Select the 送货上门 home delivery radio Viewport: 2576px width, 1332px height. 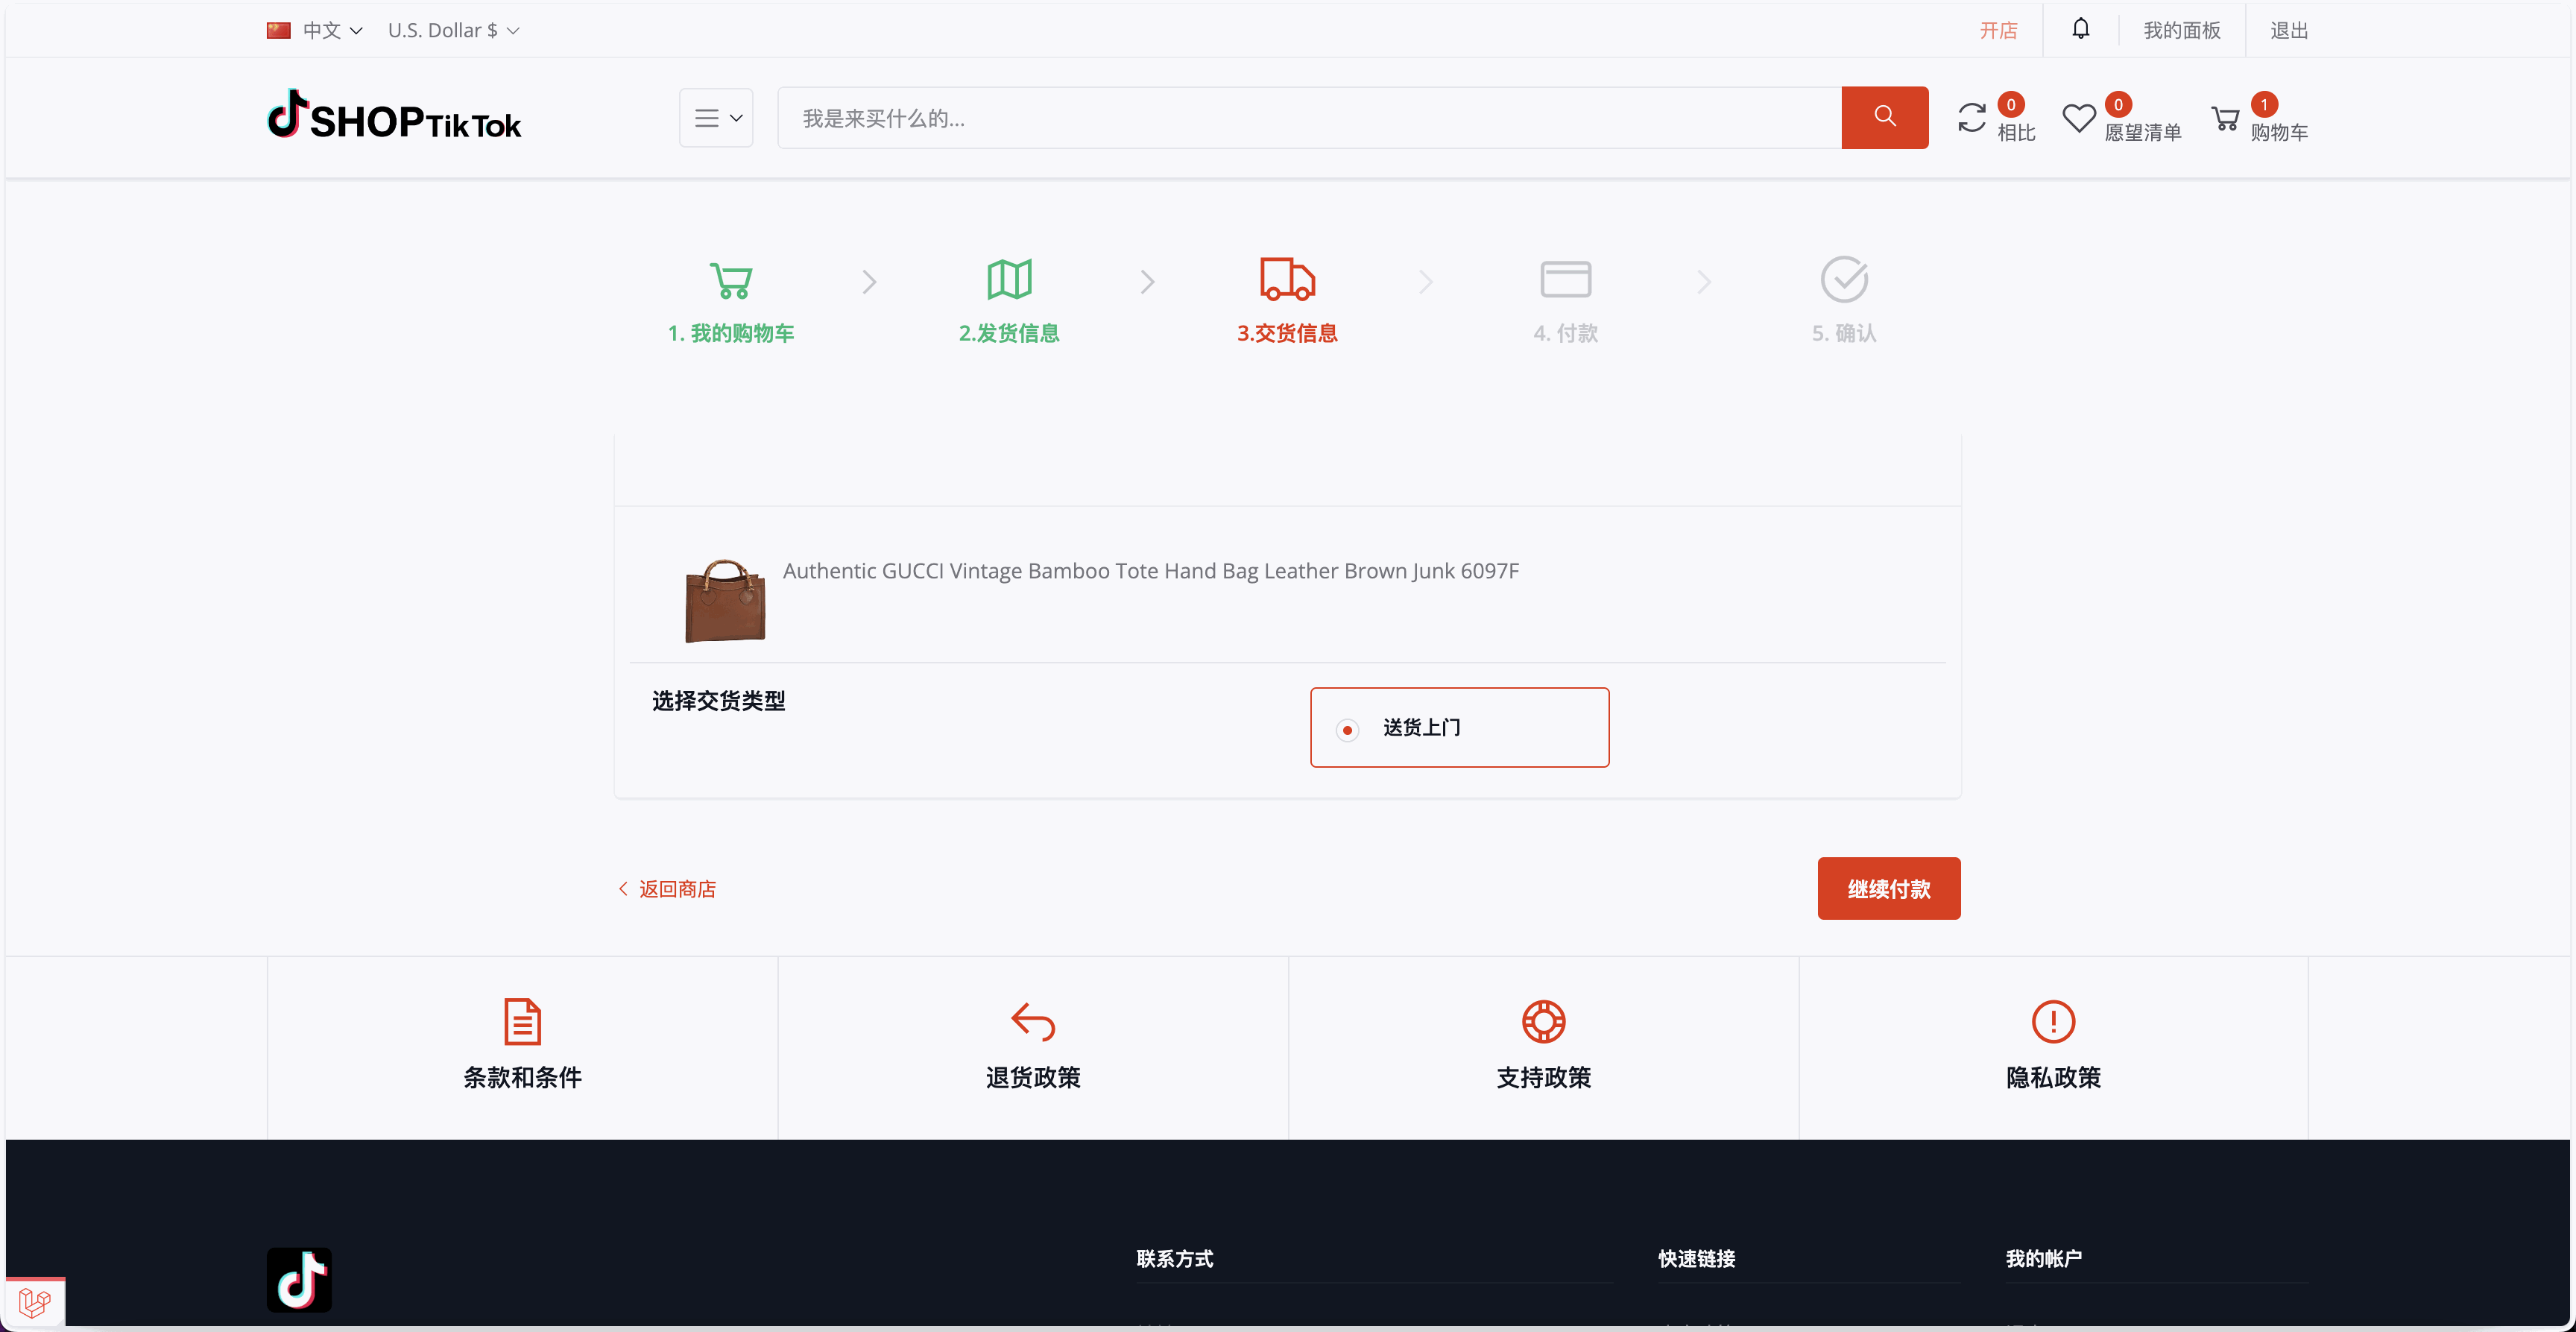(1347, 730)
